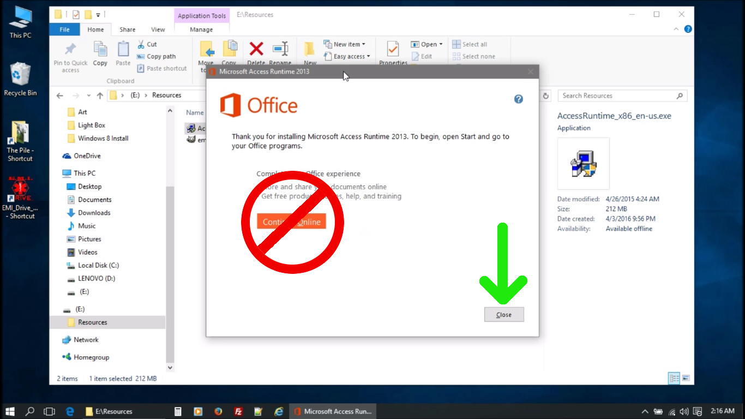The image size is (745, 419).
Task: Click the Copy path command
Action: tap(156, 56)
